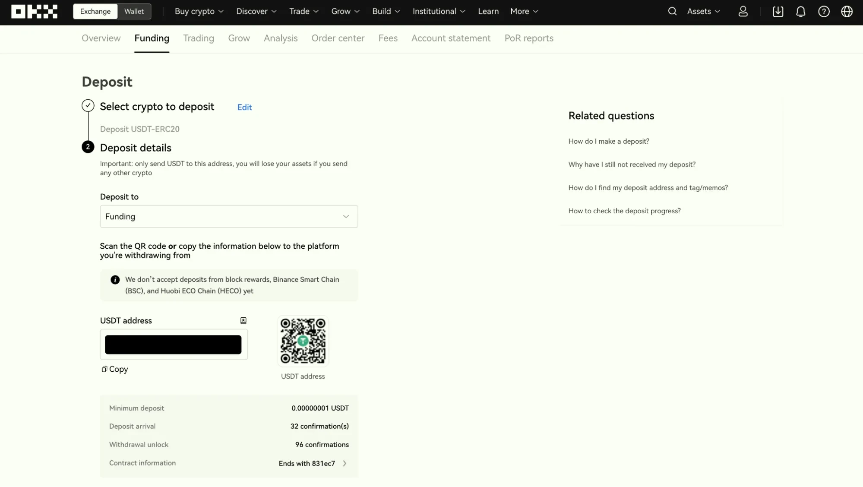Open the Account statement tab

coord(451,38)
